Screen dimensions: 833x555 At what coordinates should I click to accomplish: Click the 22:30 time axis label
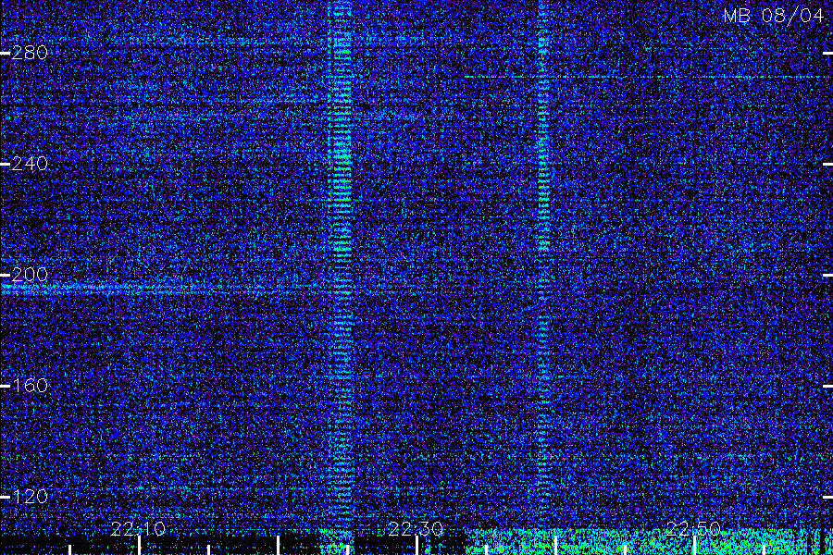416,529
